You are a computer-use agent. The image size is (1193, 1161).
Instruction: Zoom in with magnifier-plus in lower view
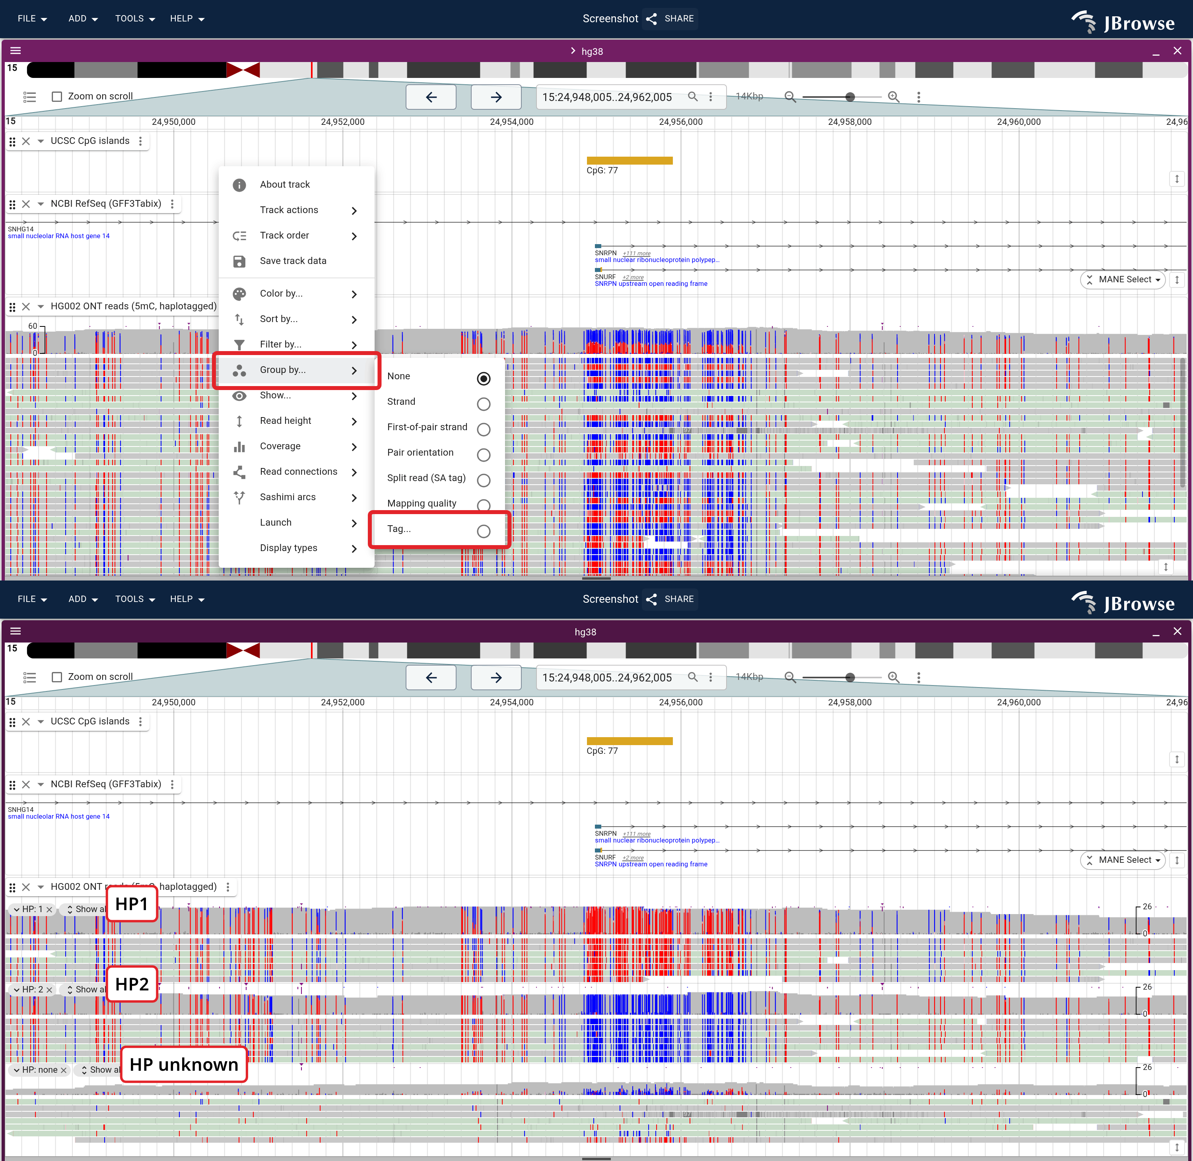click(x=894, y=677)
